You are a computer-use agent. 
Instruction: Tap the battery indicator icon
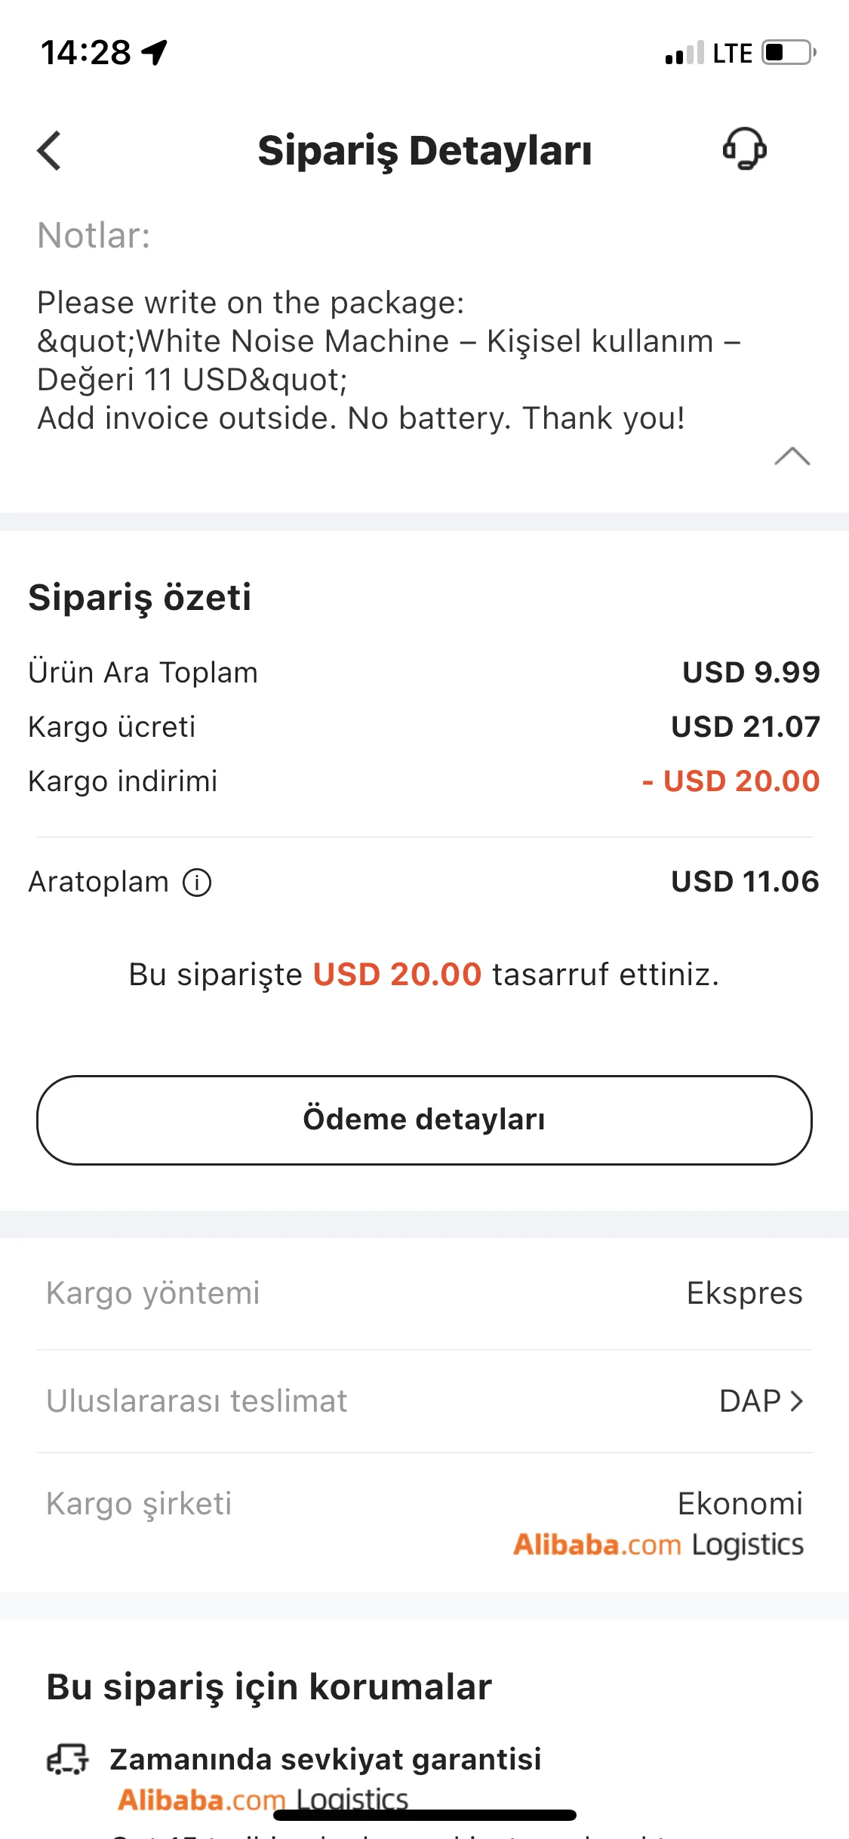[788, 53]
